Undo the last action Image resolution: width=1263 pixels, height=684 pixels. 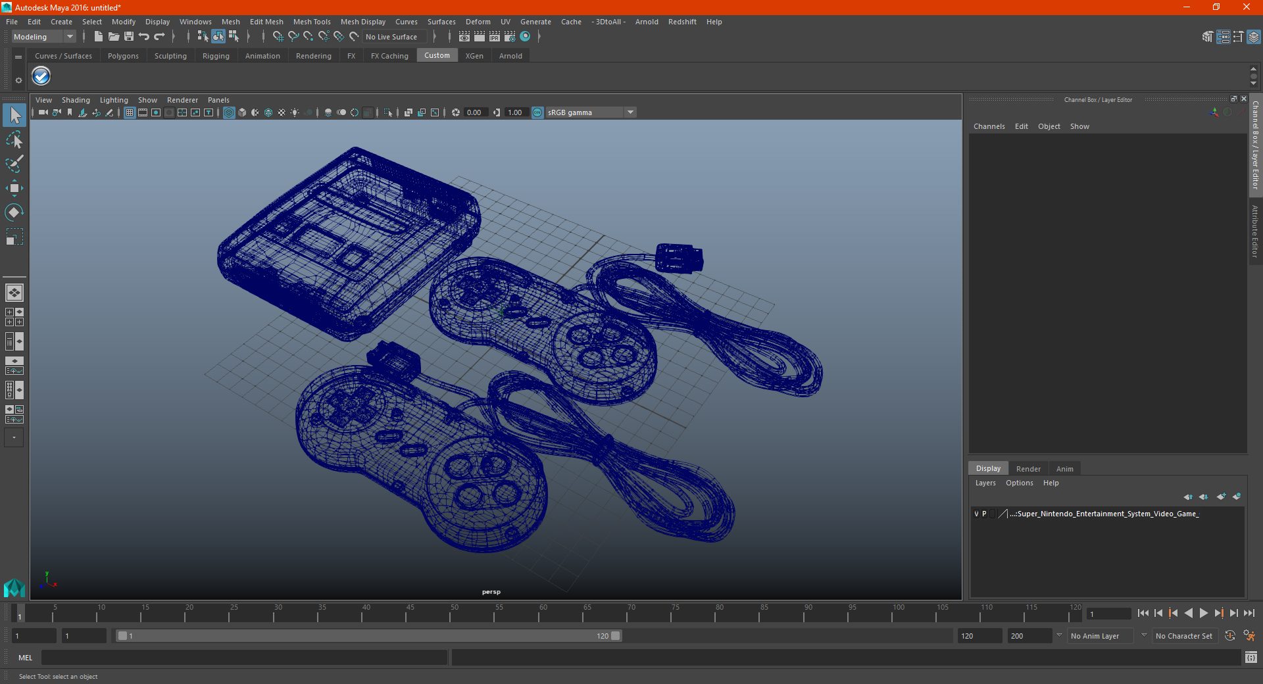click(x=144, y=37)
